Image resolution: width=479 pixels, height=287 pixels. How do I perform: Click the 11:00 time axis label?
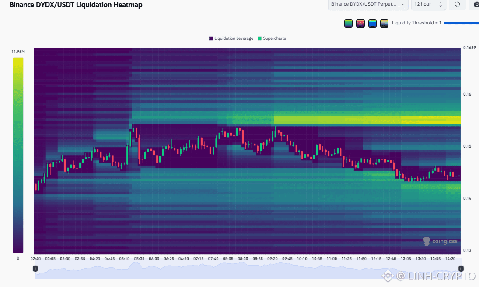[x=332, y=259]
